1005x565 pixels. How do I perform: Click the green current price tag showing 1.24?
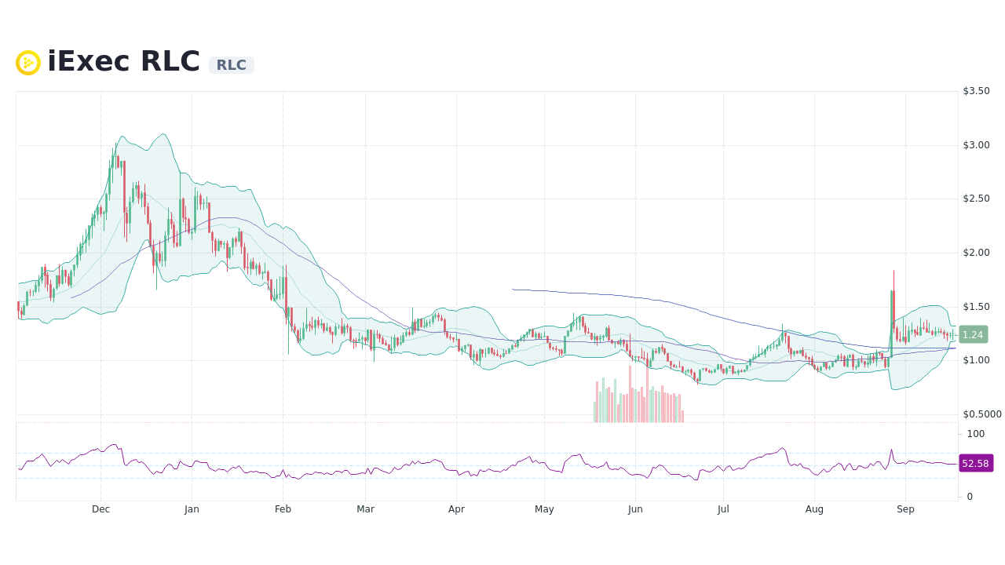[x=974, y=335]
